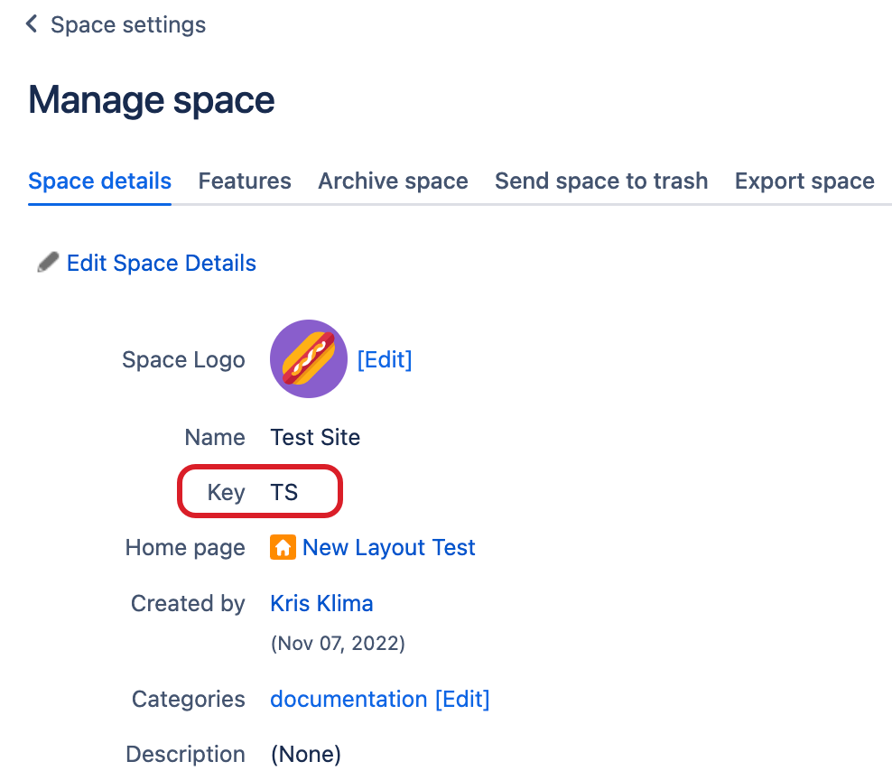892x780 pixels.
Task: View Kris Klima's profile
Action: pos(321,603)
